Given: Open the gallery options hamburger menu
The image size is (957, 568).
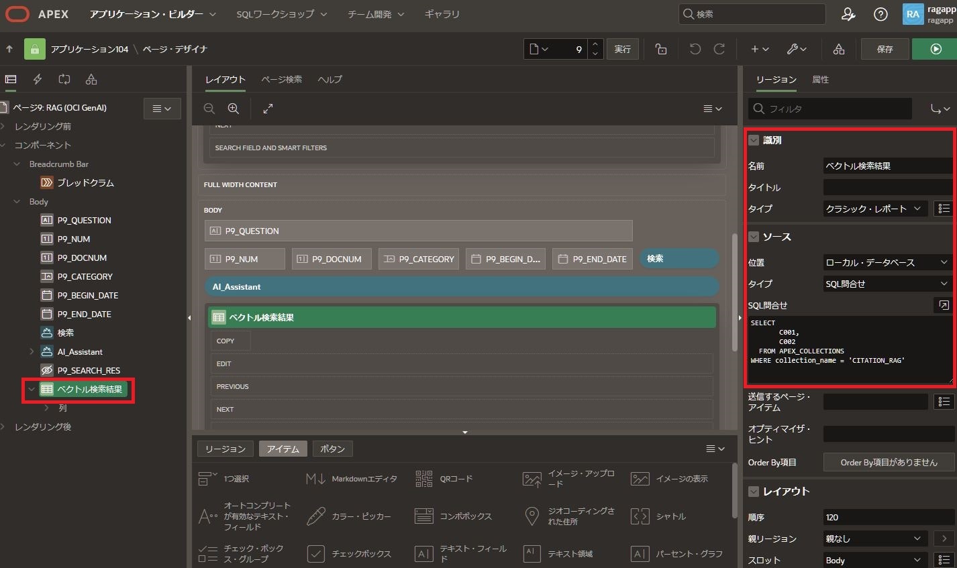Looking at the screenshot, I should [x=716, y=449].
